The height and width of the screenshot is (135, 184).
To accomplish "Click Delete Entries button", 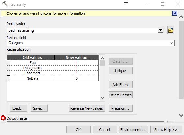I will (120, 95).
